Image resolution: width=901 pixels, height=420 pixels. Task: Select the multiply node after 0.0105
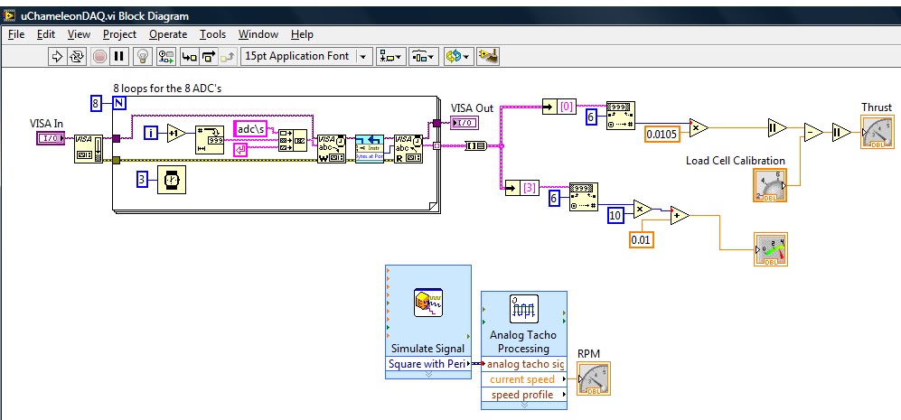pyautogui.click(x=699, y=128)
